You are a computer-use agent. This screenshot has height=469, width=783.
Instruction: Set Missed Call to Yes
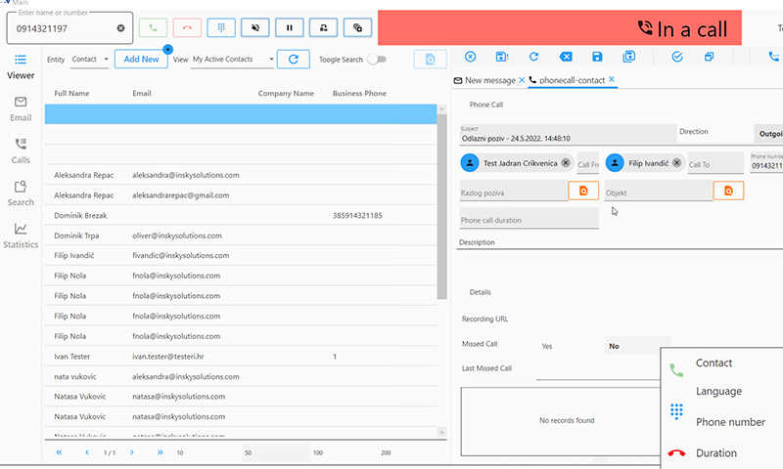point(547,346)
